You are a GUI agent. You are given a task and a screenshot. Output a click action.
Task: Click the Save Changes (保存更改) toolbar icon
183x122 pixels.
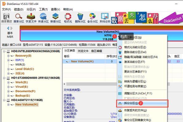[6, 18]
